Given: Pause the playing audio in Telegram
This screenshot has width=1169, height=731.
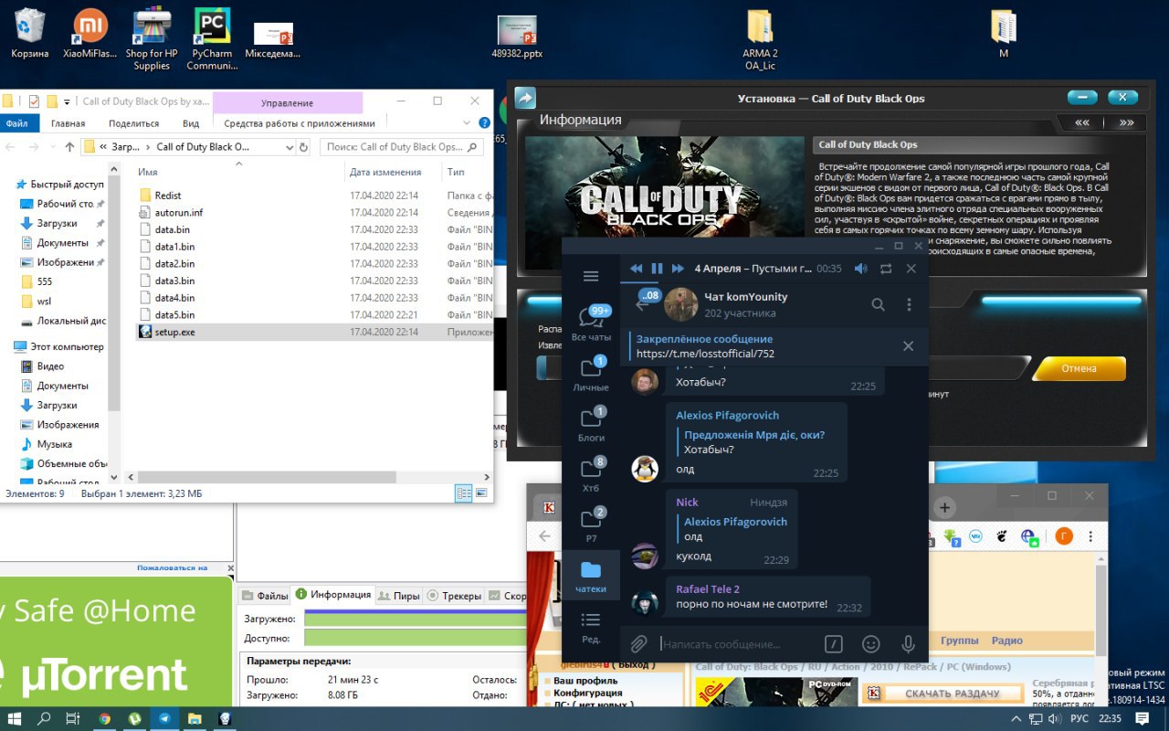Looking at the screenshot, I should [x=657, y=269].
